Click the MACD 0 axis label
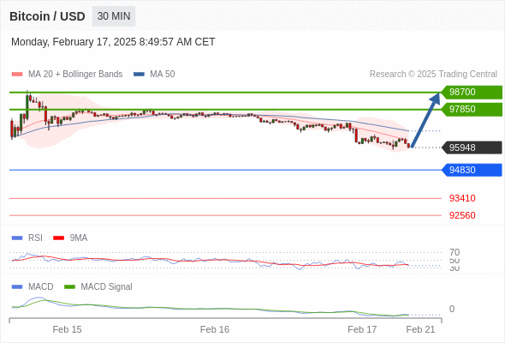Image resolution: width=505 pixels, height=343 pixels. [452, 309]
